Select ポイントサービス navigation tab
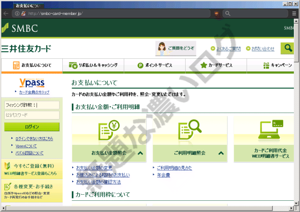 (155, 65)
